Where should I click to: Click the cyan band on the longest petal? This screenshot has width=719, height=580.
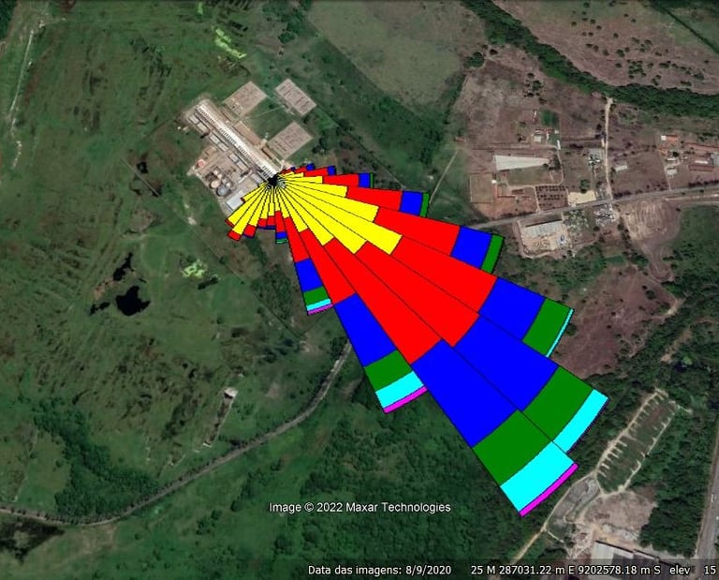(x=537, y=476)
